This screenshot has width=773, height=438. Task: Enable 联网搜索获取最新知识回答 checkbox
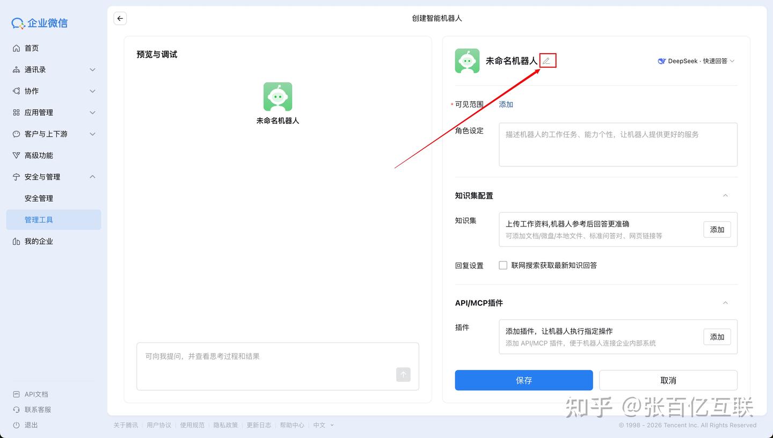click(x=502, y=265)
